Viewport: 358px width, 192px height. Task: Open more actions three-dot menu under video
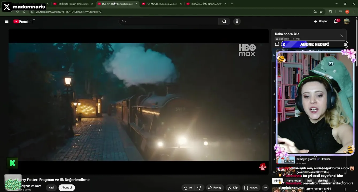265,187
